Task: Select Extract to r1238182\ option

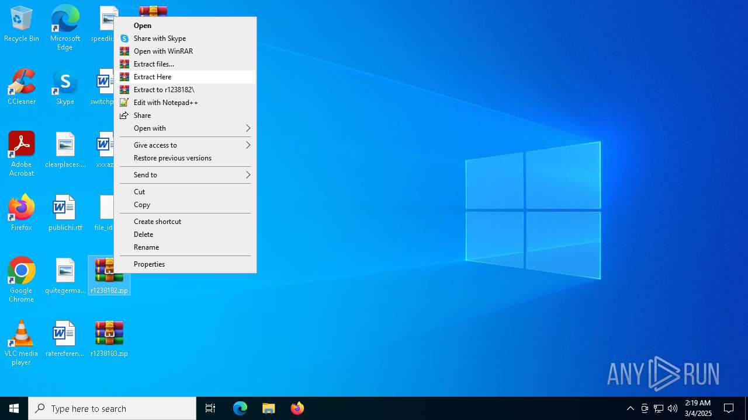Action: tap(164, 90)
